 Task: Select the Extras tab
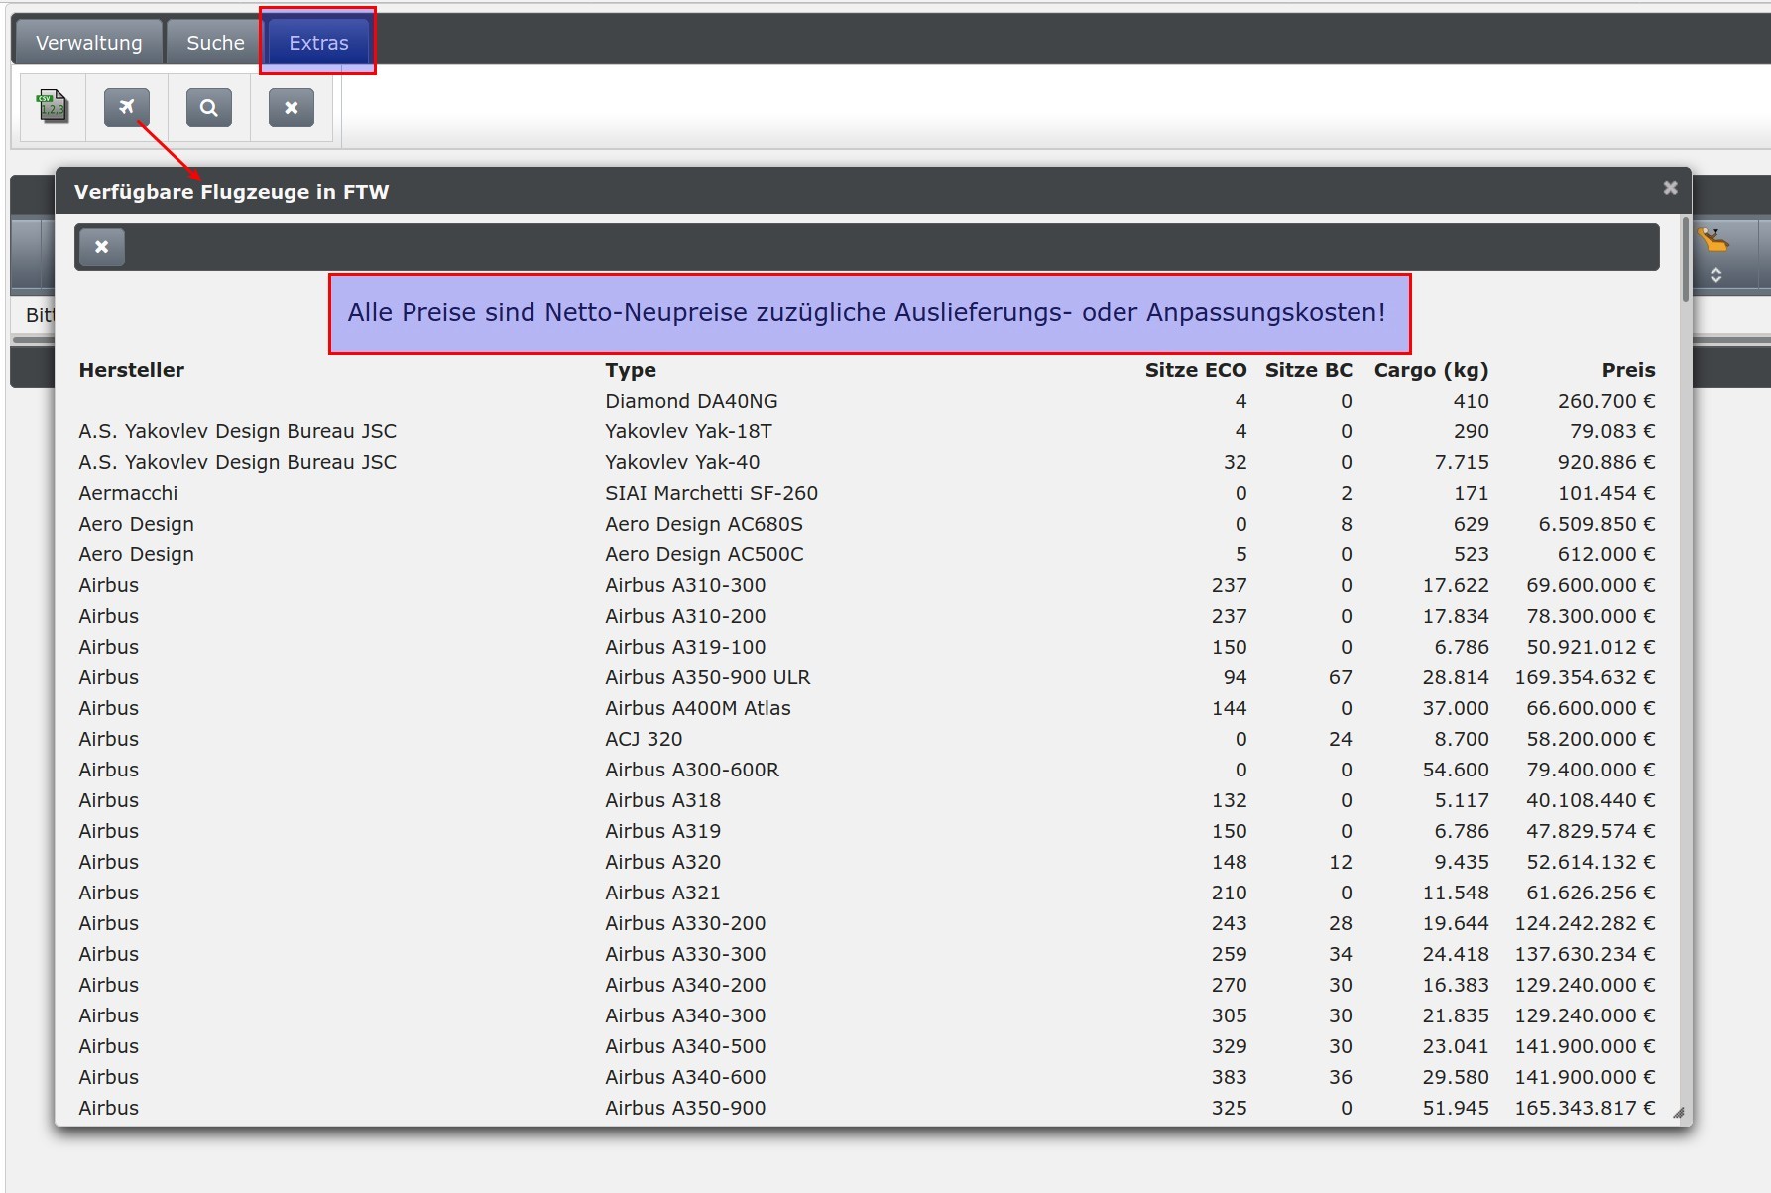pyautogui.click(x=318, y=43)
